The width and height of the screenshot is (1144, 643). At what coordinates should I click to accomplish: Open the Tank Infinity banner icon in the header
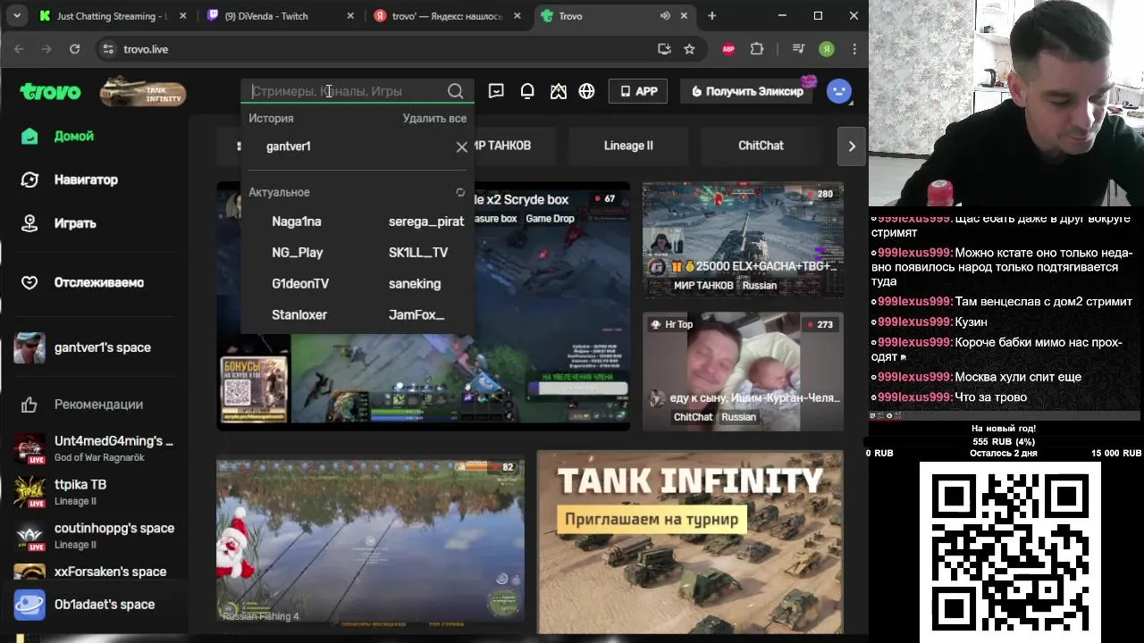pyautogui.click(x=143, y=92)
